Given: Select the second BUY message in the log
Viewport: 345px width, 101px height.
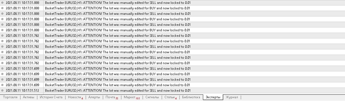Looking at the screenshot, I should [x=117, y=19].
